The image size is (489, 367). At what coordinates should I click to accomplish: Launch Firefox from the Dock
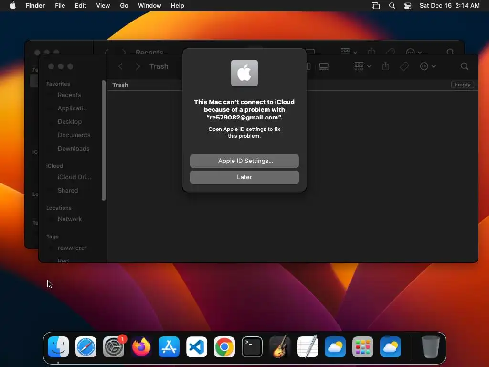pyautogui.click(x=141, y=347)
